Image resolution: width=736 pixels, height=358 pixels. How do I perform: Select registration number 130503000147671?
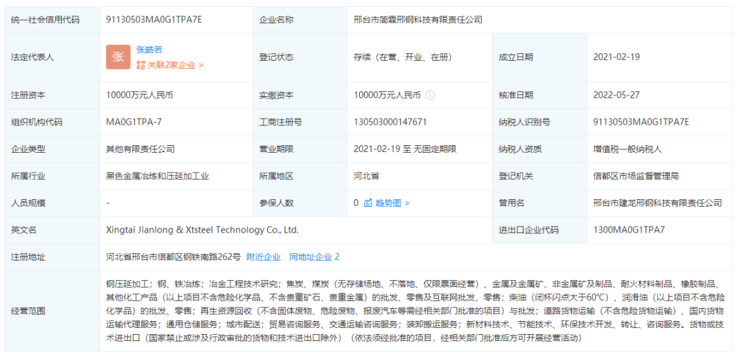390,122
